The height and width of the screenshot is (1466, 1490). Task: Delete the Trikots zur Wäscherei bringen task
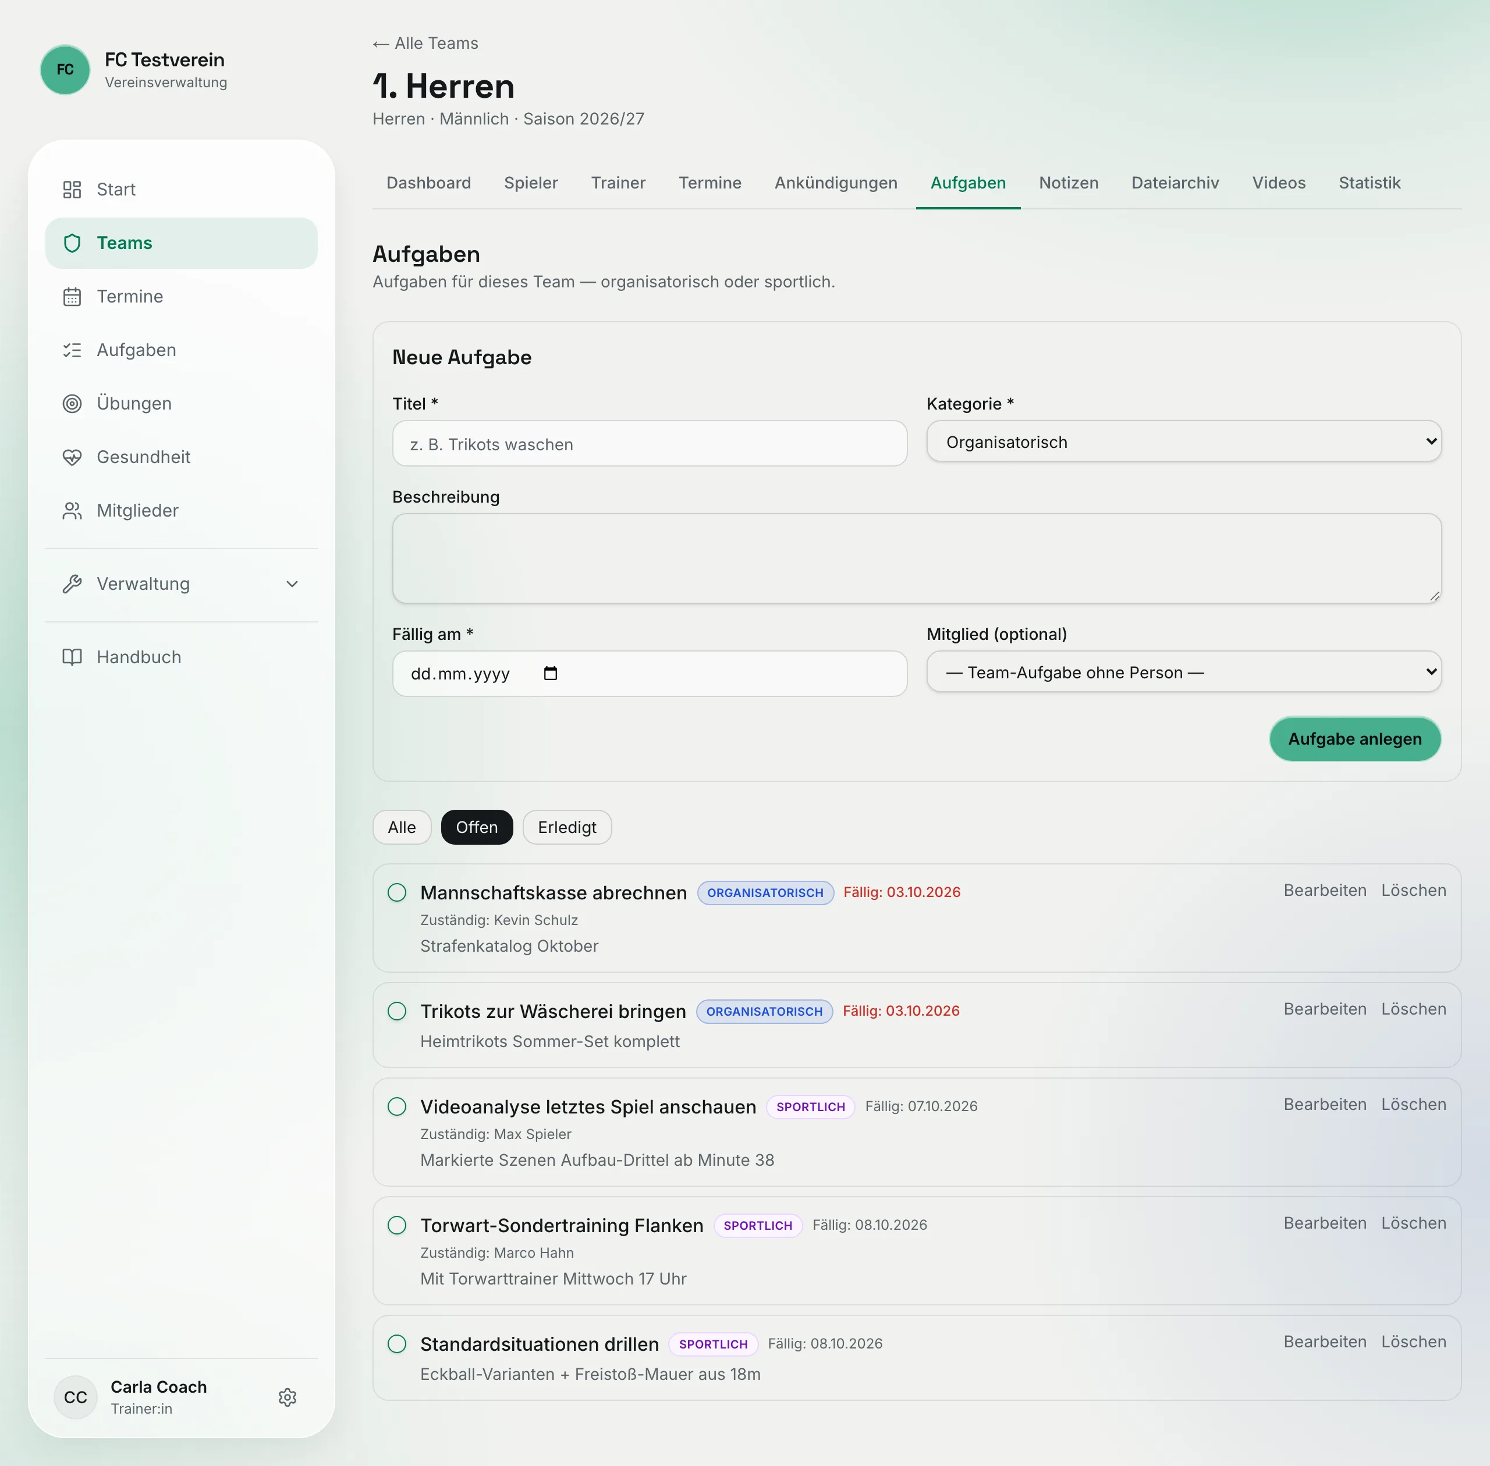[1413, 1009]
